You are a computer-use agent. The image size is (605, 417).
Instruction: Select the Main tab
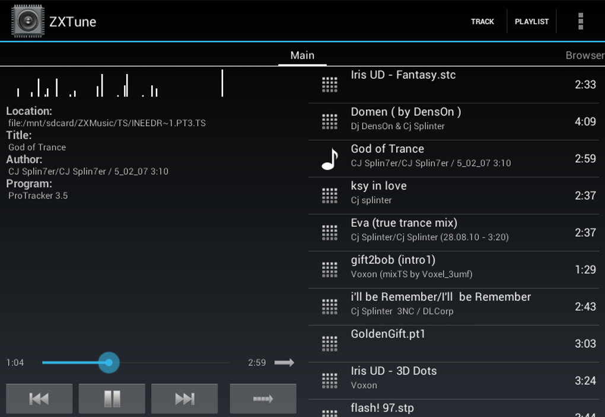point(302,55)
